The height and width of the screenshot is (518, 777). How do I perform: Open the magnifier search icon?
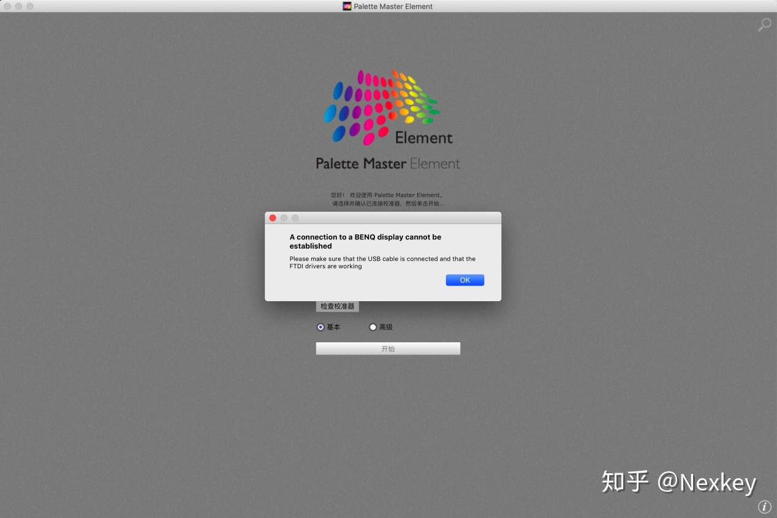click(764, 24)
